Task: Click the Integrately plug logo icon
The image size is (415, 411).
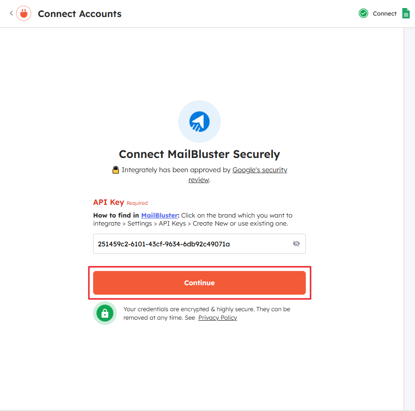Action: 24,14
